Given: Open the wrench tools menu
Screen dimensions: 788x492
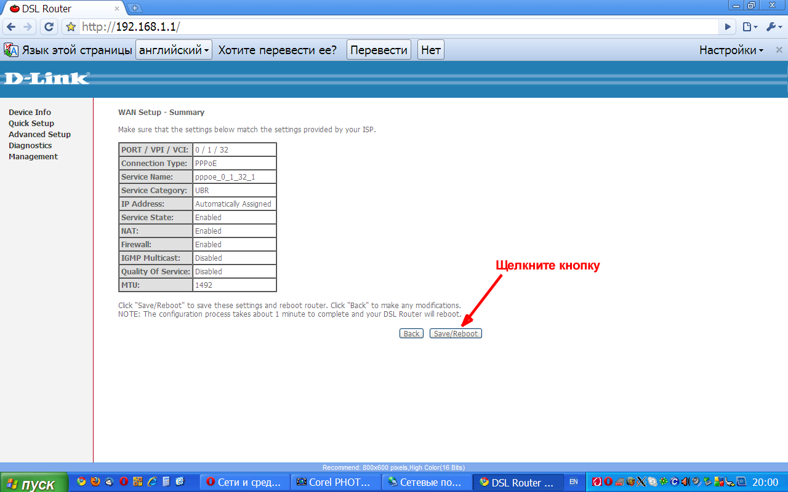Looking at the screenshot, I should click(x=773, y=27).
